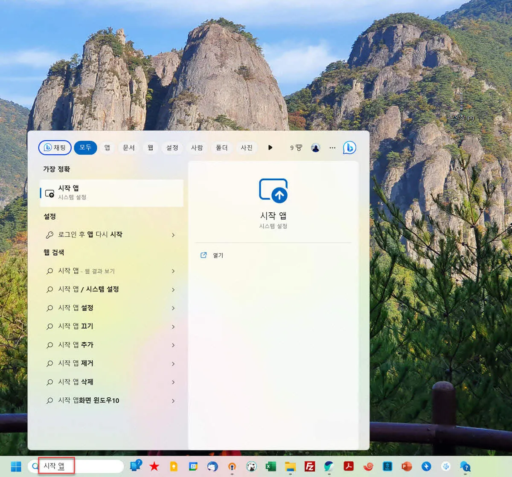The image size is (512, 477).
Task: Open the three-dot more options menu
Action: 332,147
